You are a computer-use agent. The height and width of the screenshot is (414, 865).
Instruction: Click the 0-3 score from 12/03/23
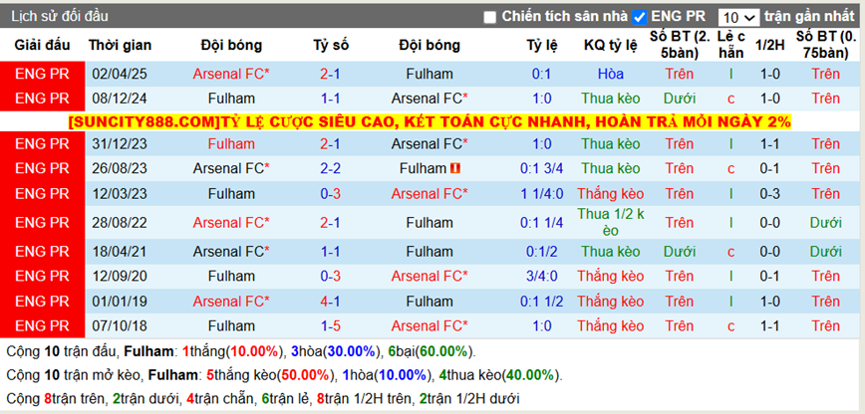click(x=331, y=193)
